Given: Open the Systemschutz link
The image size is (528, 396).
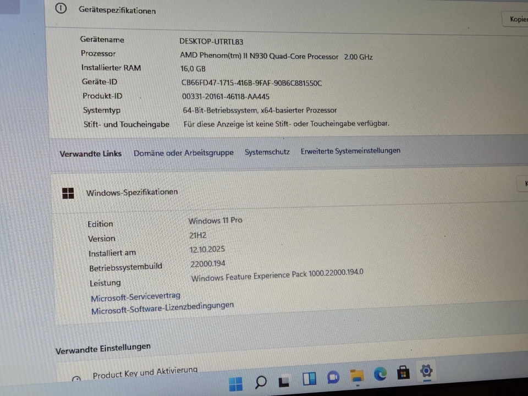Looking at the screenshot, I should (x=267, y=152).
